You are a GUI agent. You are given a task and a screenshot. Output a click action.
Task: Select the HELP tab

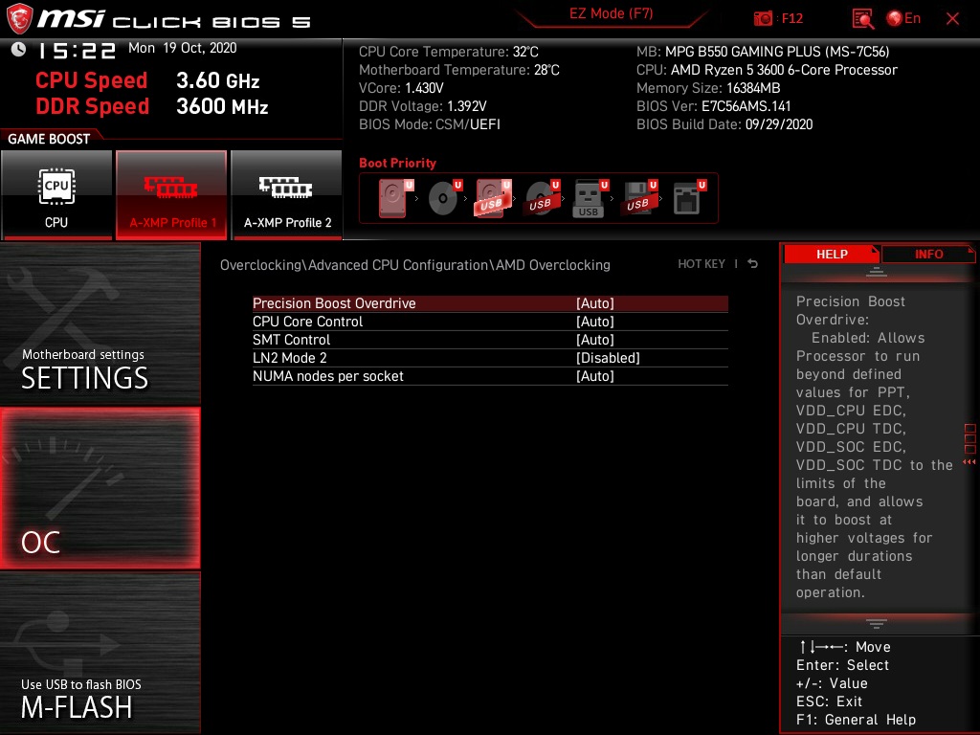coord(831,254)
